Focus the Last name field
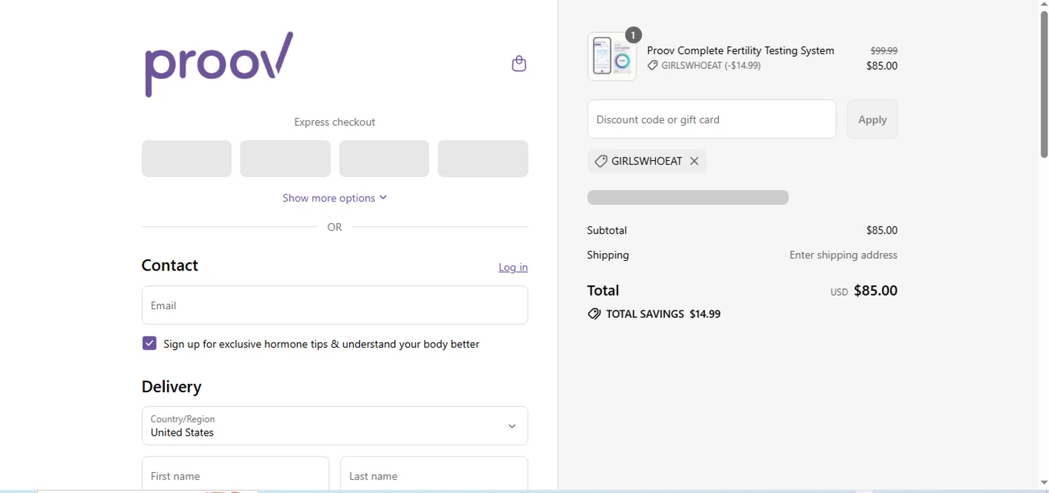Viewport: 1049px width, 493px height. [x=434, y=475]
